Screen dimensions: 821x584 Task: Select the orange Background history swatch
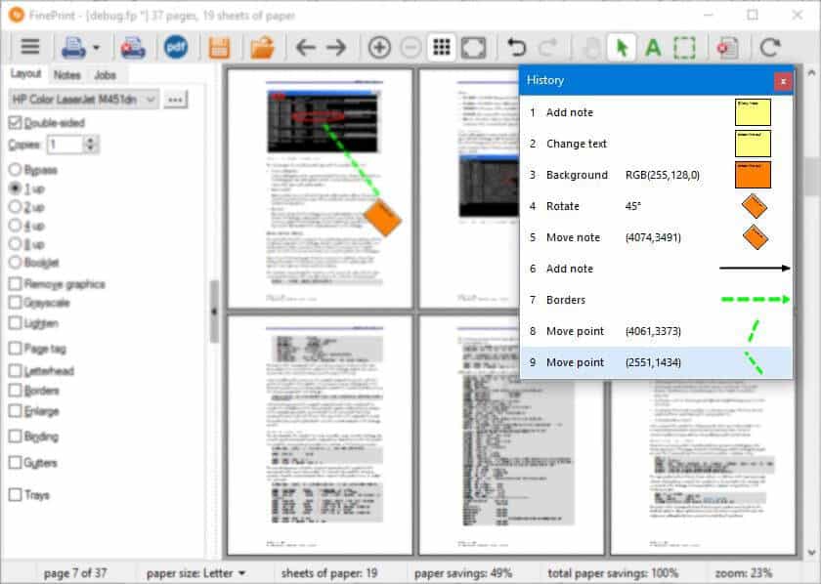753,175
